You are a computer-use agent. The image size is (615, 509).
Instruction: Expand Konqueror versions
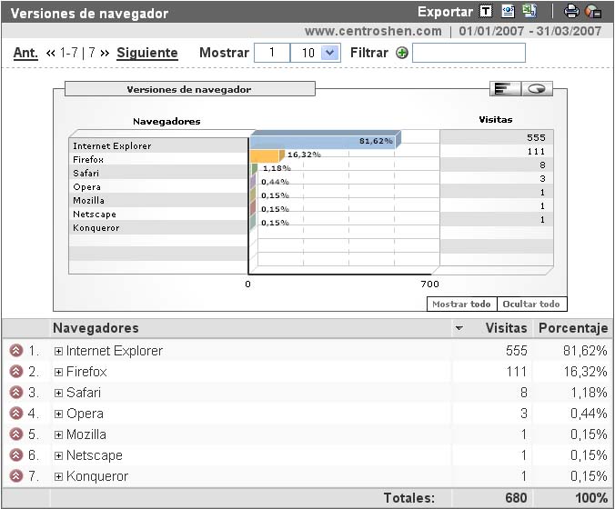(58, 476)
